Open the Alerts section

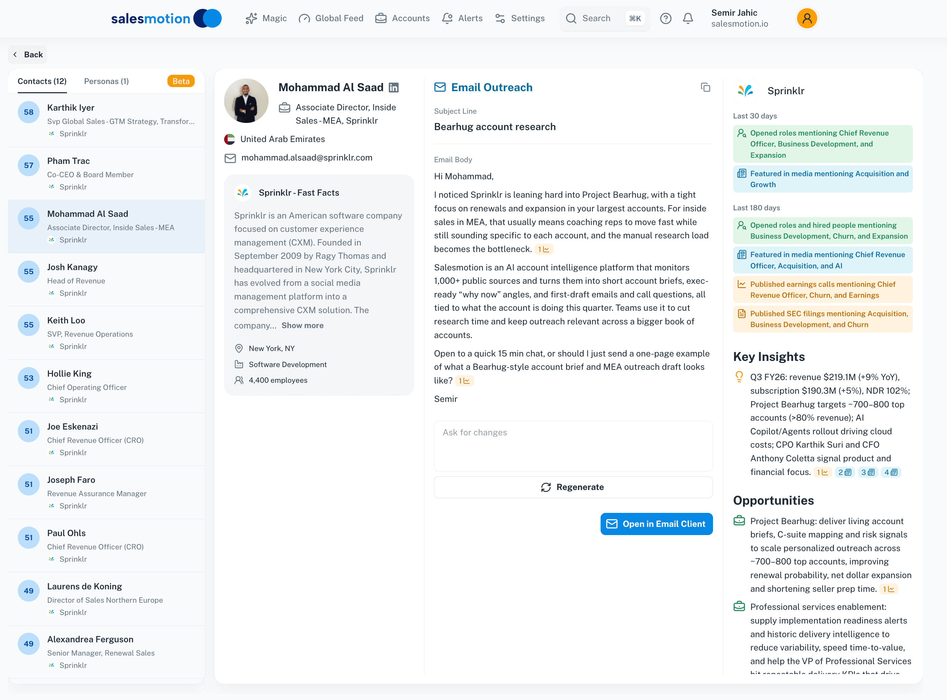tap(462, 18)
